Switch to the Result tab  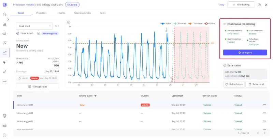point(21,13)
